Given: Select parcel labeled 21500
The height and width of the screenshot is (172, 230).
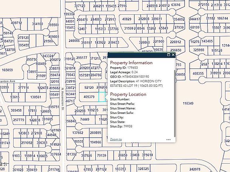Looking at the screenshot, I should [48, 41].
